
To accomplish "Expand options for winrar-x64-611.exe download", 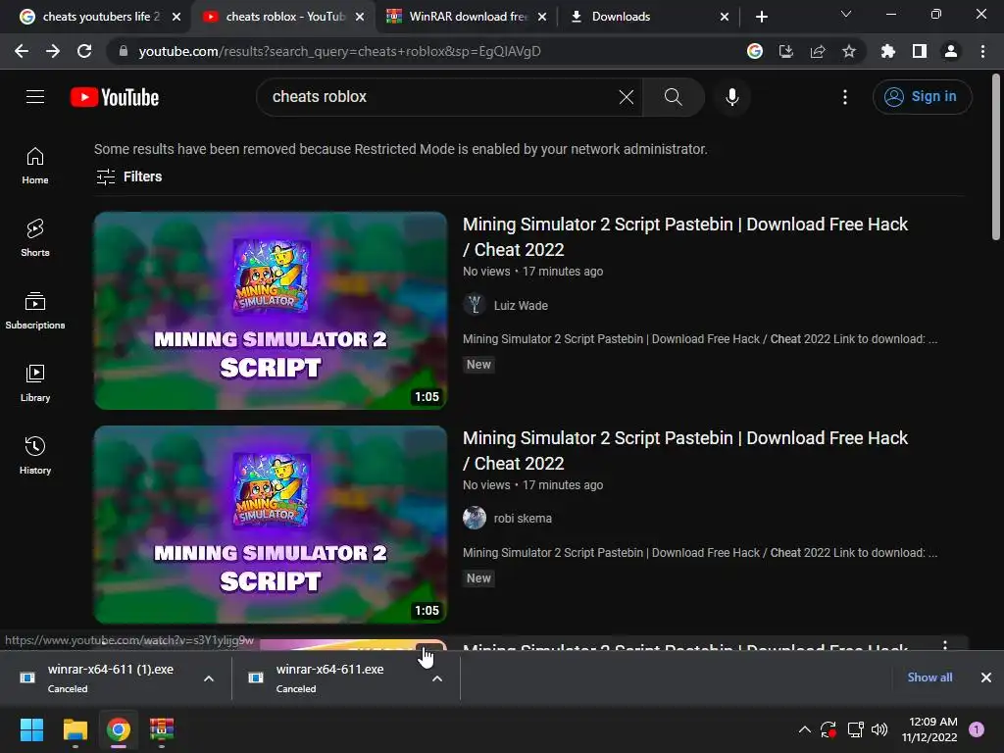I will click(x=437, y=678).
